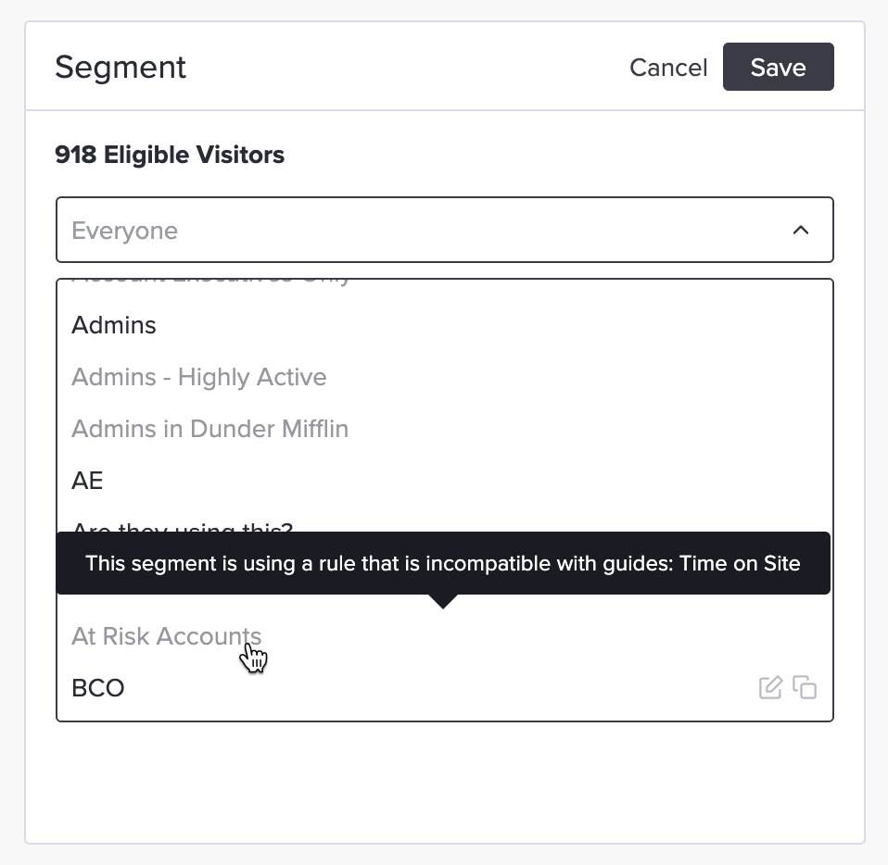Screen dimensions: 888x865
Task: Click the dark incompatible-rule tooltip message
Action: [x=443, y=563]
